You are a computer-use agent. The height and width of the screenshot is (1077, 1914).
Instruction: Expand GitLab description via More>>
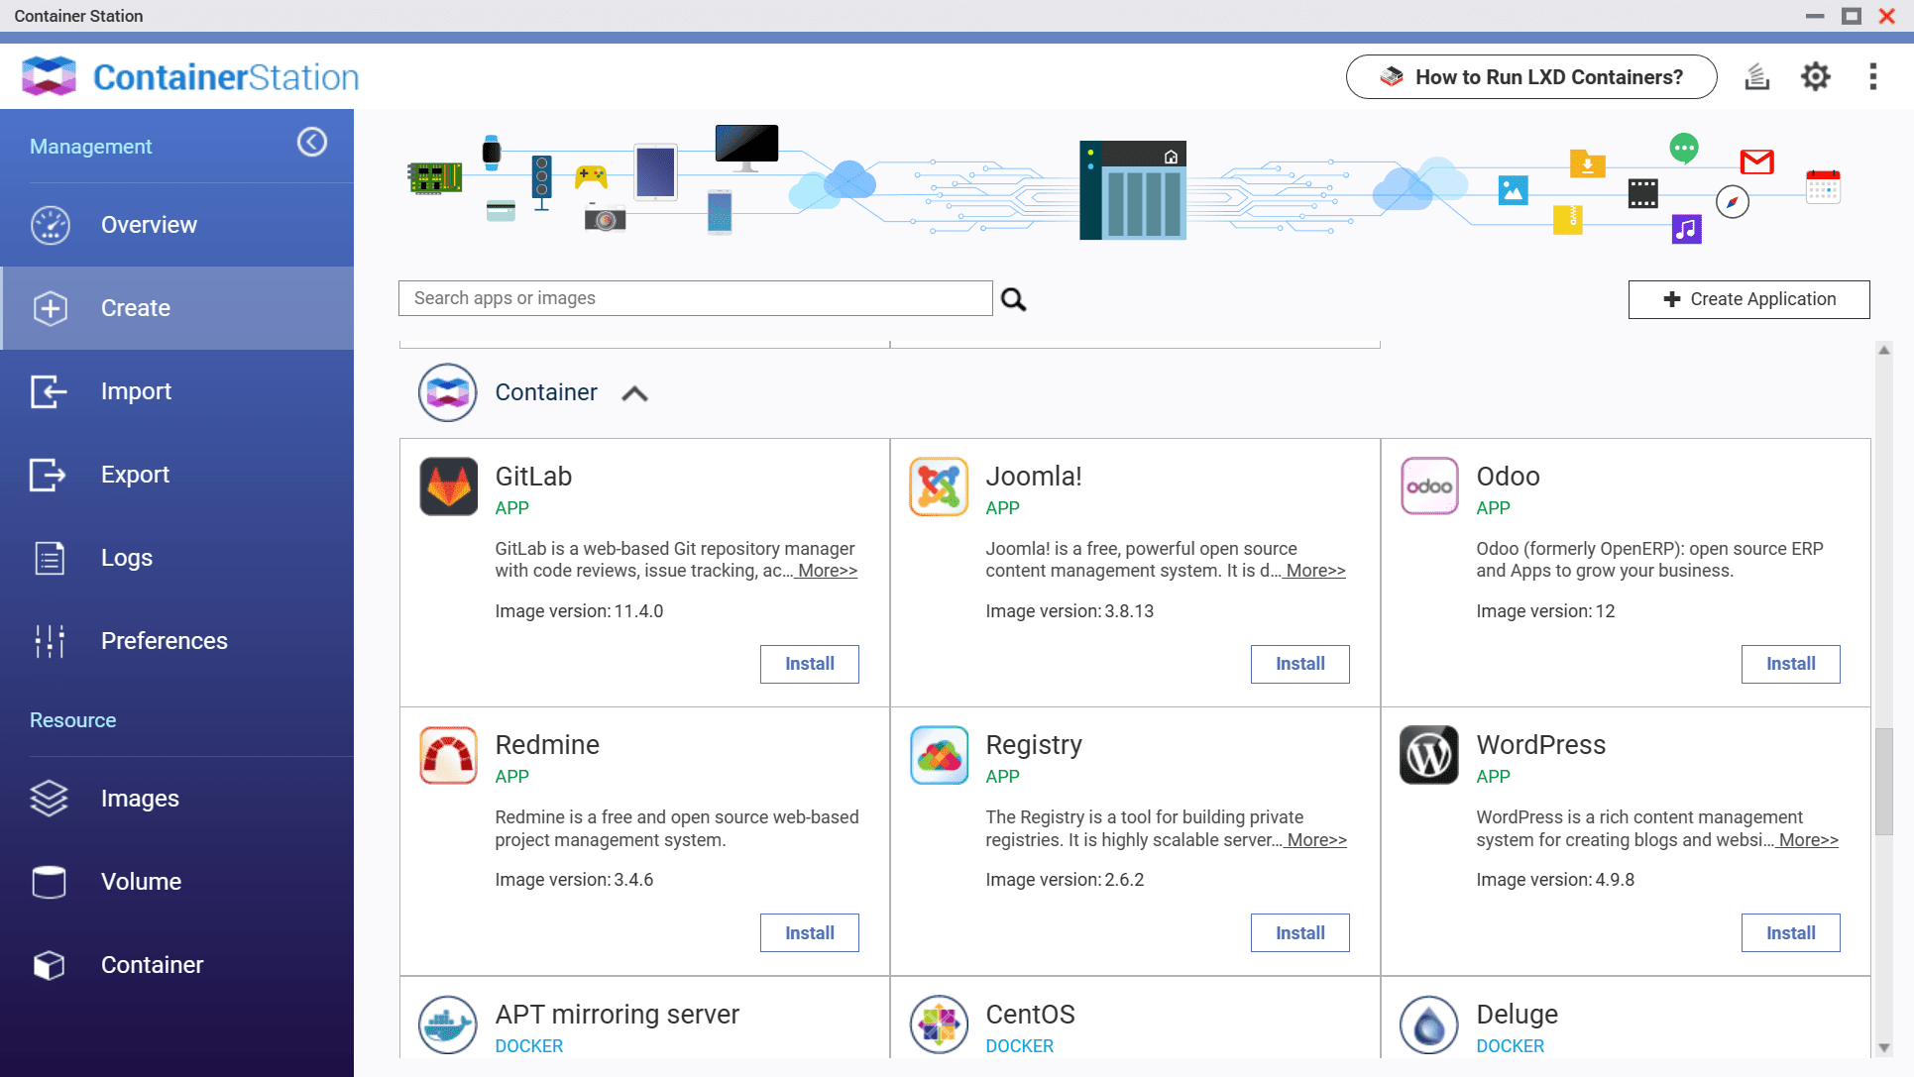coord(827,571)
